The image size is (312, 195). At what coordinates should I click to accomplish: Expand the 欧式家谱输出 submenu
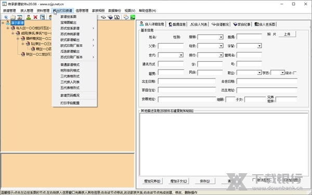coord(74,40)
